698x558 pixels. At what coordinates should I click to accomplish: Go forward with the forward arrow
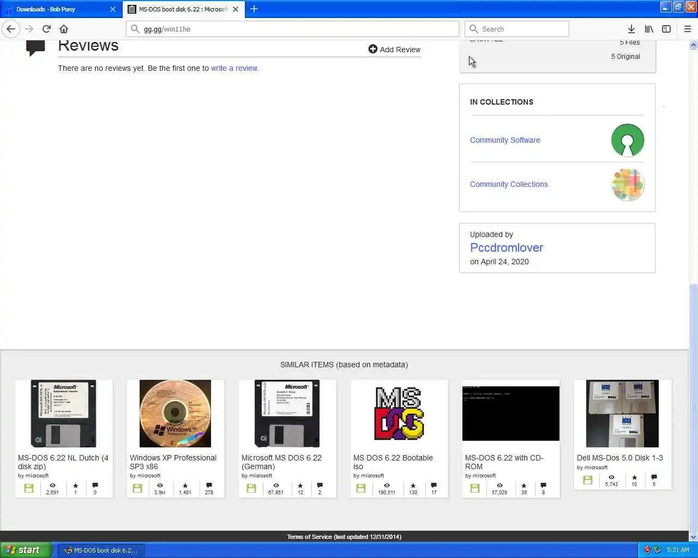pyautogui.click(x=29, y=29)
